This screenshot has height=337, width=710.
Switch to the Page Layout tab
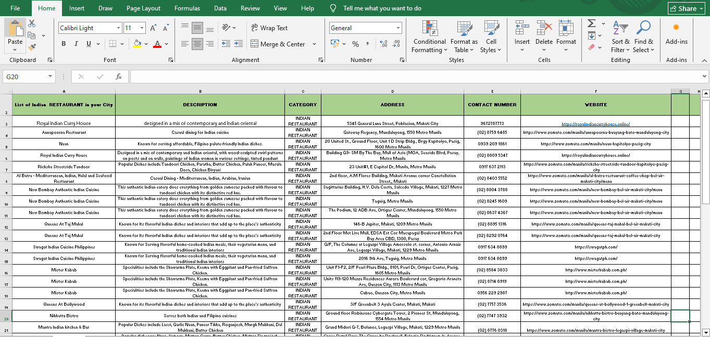coord(143,8)
